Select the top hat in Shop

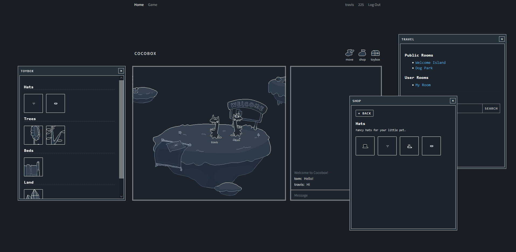(365, 146)
